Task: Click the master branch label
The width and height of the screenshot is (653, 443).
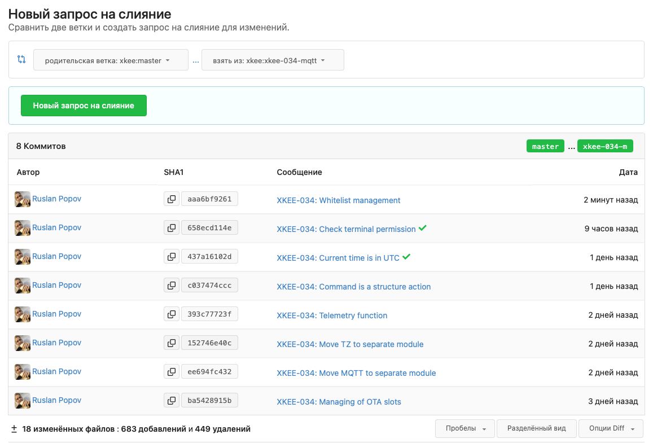Action: [x=545, y=146]
